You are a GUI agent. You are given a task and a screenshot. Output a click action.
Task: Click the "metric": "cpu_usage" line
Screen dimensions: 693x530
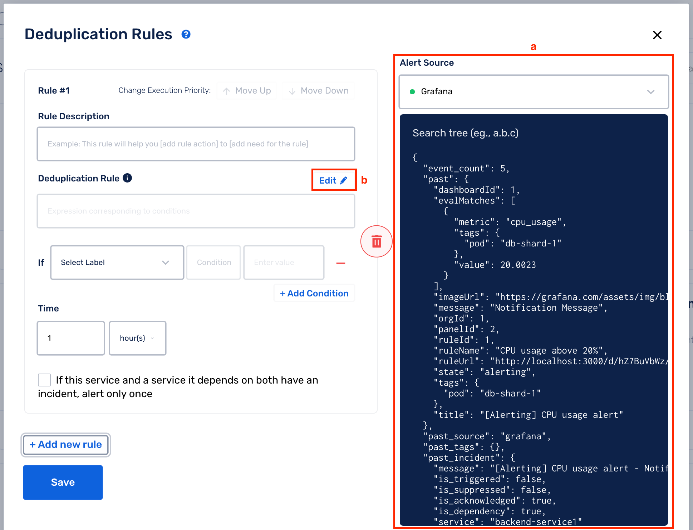pyautogui.click(x=510, y=222)
